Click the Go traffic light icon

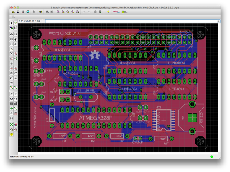[x=100, y=12]
